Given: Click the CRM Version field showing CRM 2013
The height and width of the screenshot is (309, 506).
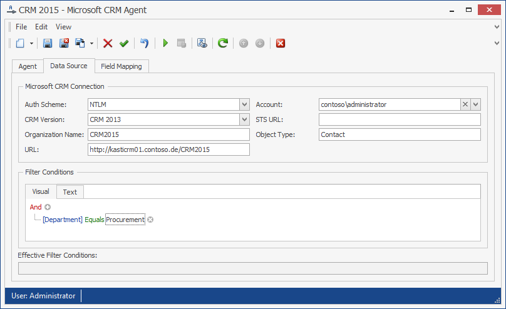Looking at the screenshot, I should pos(163,119).
